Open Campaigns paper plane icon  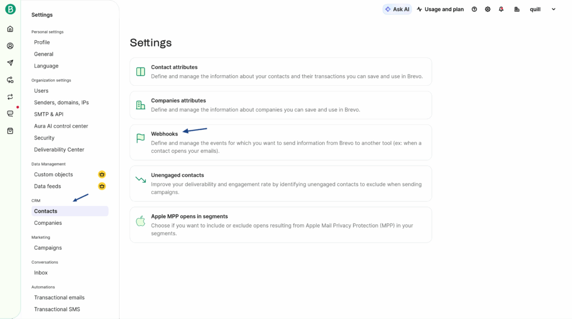[x=10, y=63]
